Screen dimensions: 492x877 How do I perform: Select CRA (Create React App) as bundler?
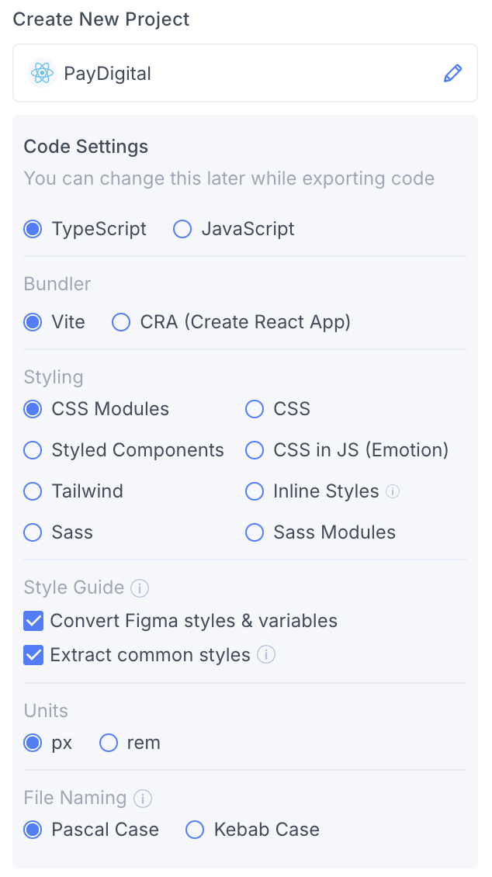(x=121, y=322)
